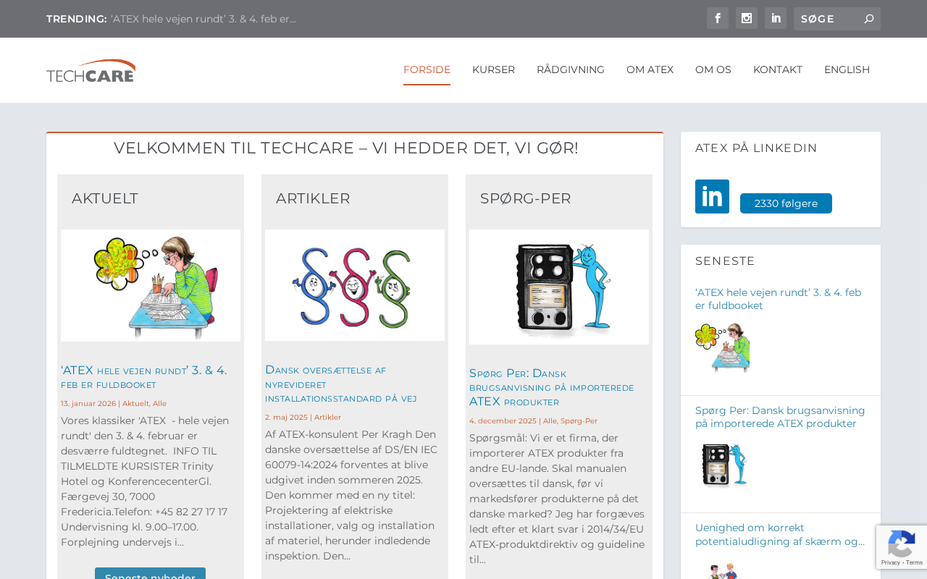Click the ATEX på LinkedIn widget heading

[756, 148]
